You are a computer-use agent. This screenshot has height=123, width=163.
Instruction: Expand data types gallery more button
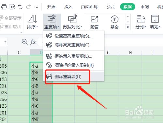coord(128,27)
